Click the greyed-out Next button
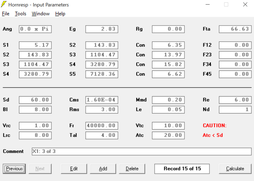Screen dimensions: 254x181 40,169
